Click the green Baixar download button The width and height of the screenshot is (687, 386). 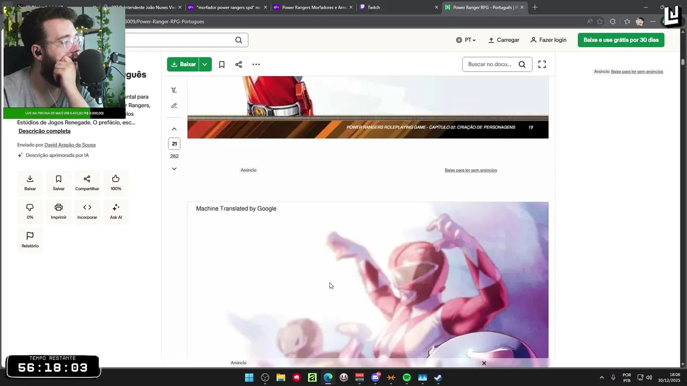pyautogui.click(x=182, y=64)
